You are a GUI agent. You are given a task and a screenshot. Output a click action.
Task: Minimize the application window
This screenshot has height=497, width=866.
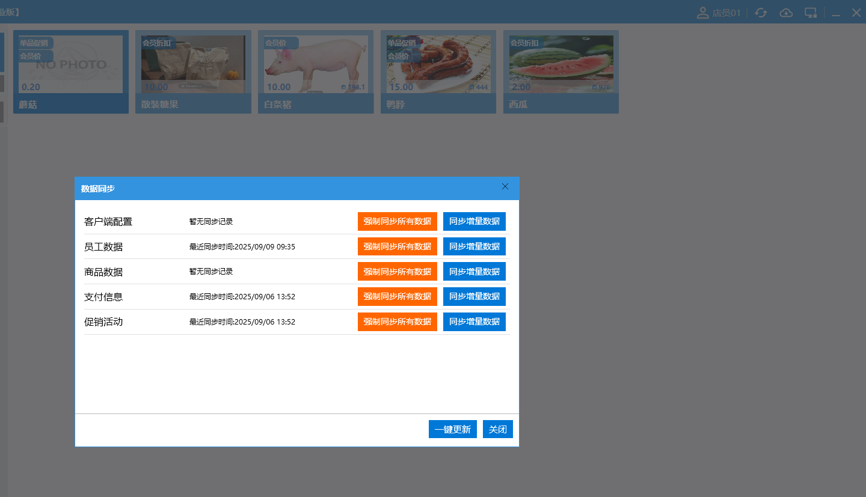835,13
